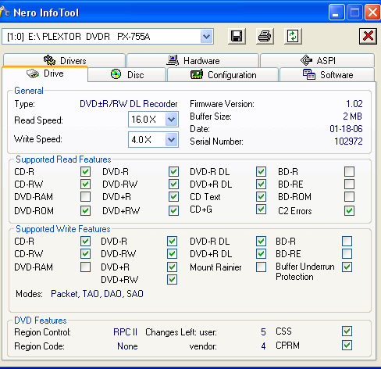Toggle DVD-R read feature checkbox

(x=173, y=172)
